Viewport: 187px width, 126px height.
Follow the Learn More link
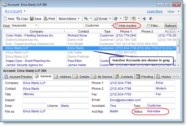[154, 11]
